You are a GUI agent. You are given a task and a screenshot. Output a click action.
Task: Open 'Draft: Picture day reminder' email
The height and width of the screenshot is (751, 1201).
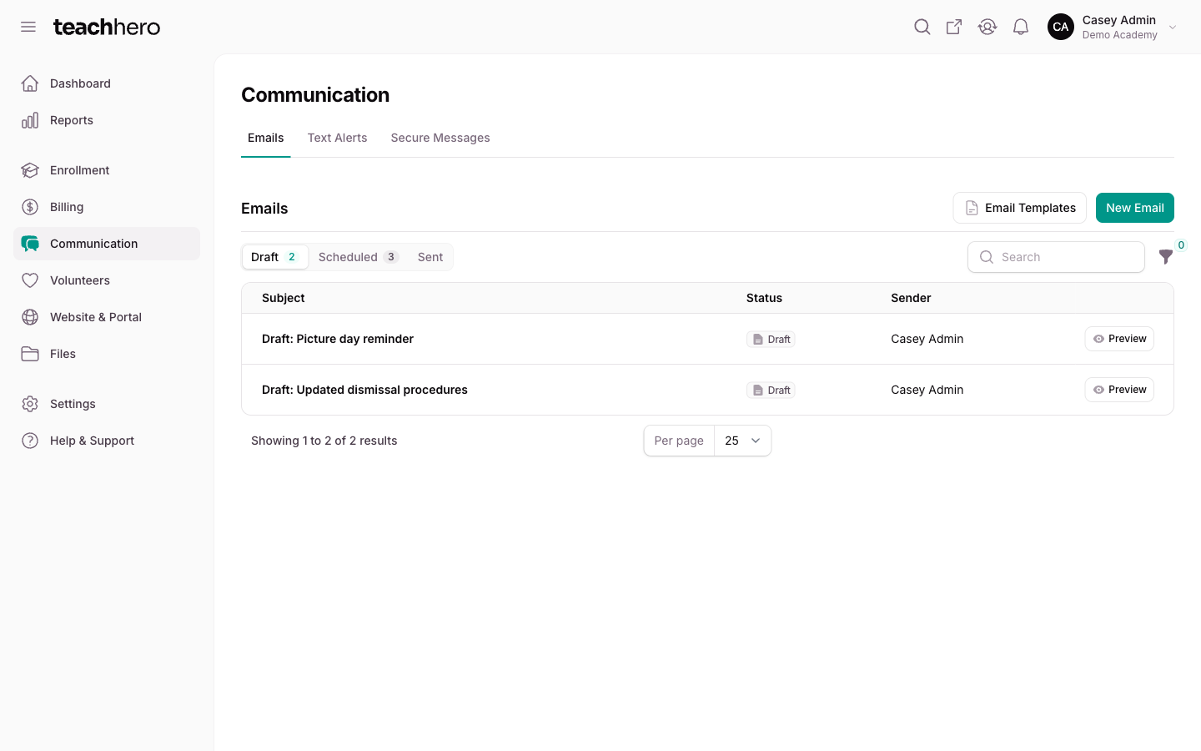tap(338, 339)
